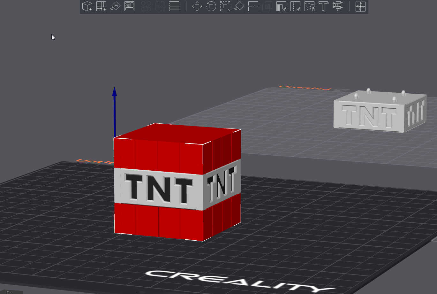Click the Split to objects icon
437x294 pixels.
coord(146,6)
